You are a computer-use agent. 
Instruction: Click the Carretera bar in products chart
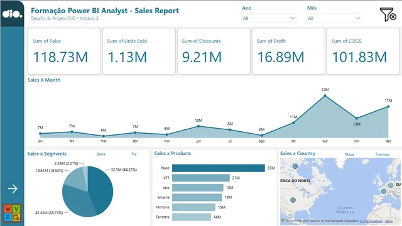[x=192, y=217]
